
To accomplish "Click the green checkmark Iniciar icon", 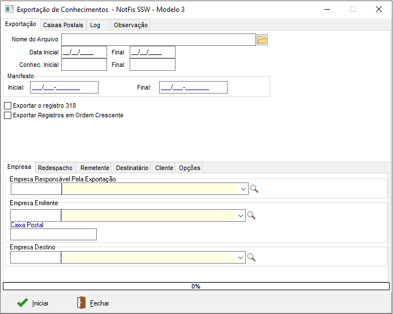I will point(23,303).
